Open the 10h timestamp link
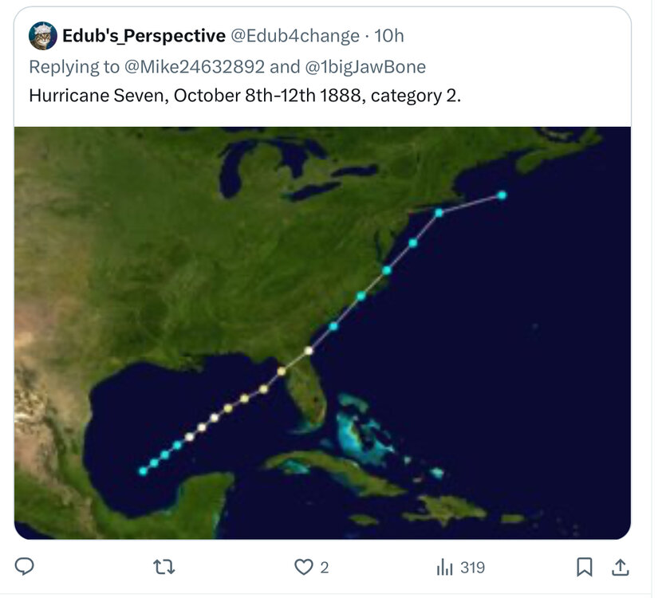The image size is (666, 598). (388, 36)
